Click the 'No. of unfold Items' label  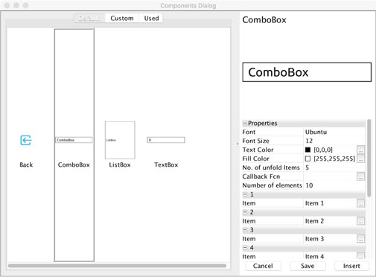271,168
